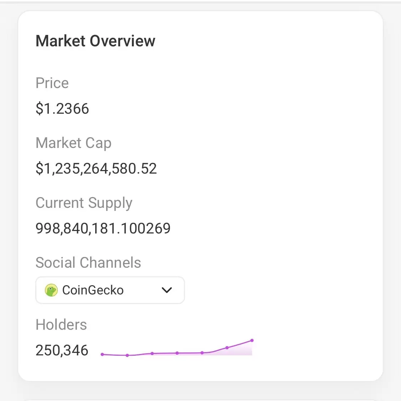Open the CoinGecko social channels dropdown
The height and width of the screenshot is (401, 401).
110,290
